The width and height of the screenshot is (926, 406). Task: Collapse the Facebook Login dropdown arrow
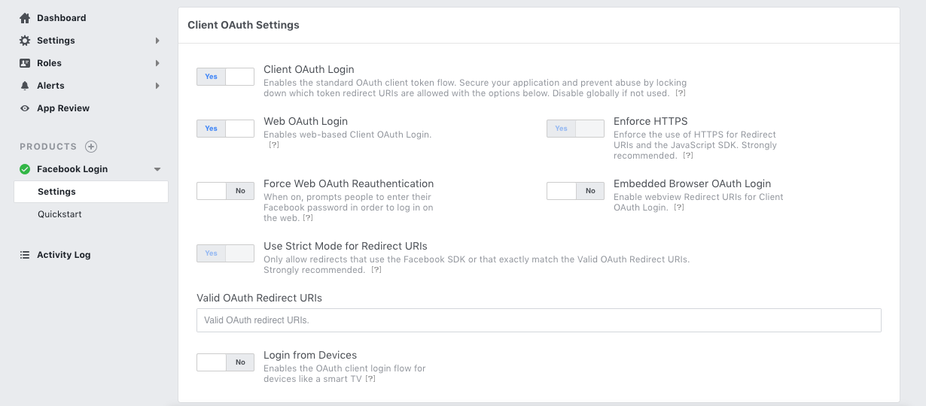coord(157,169)
